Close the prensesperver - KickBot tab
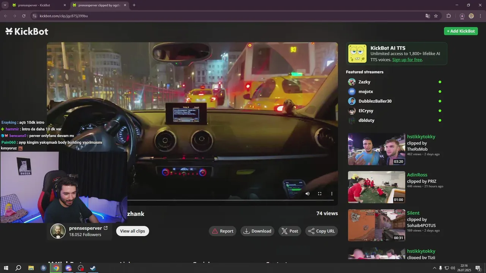The width and height of the screenshot is (486, 273). pyautogui.click(x=65, y=5)
